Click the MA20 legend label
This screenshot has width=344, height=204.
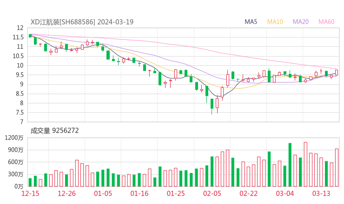click(x=301, y=22)
